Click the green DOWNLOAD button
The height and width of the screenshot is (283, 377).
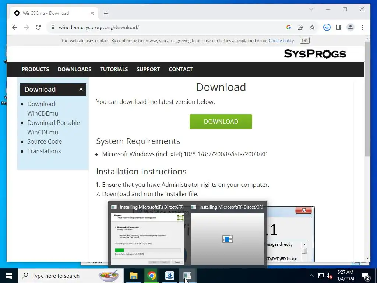pyautogui.click(x=221, y=122)
